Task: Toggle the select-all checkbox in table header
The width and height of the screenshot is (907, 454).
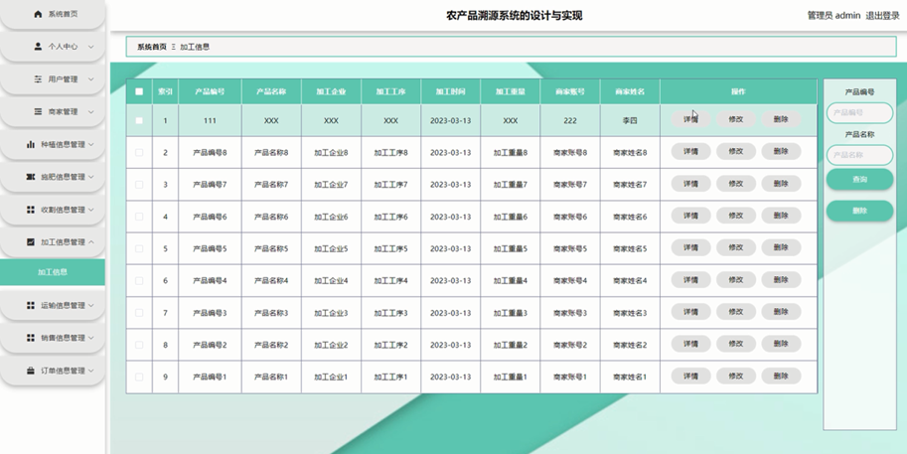Action: 139,91
